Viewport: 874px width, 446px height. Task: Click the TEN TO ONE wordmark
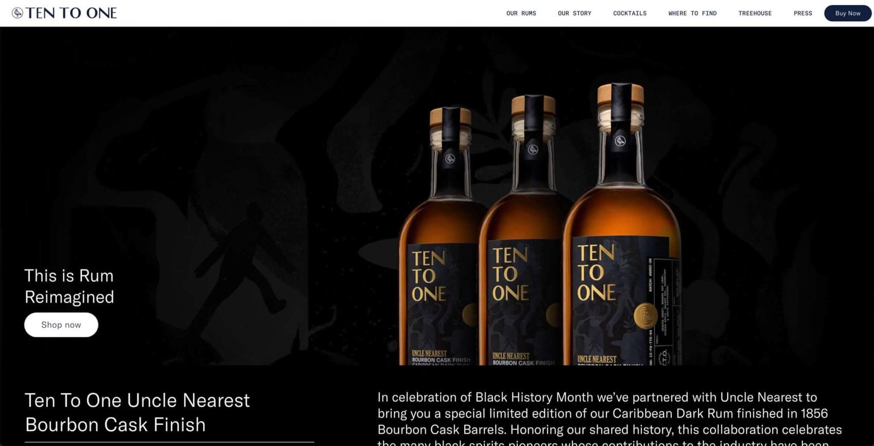(x=72, y=13)
